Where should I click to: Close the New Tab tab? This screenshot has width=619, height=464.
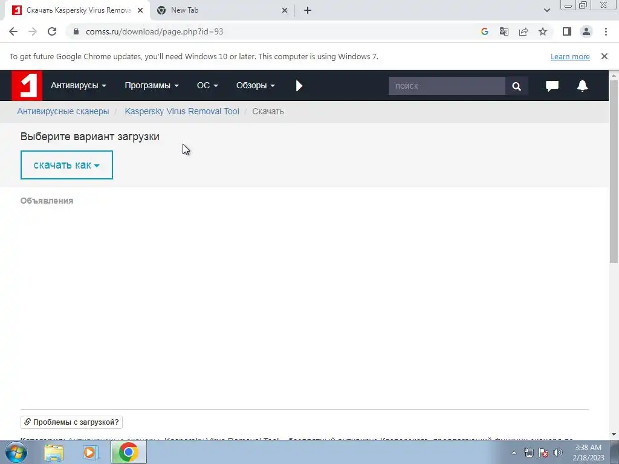coord(285,10)
